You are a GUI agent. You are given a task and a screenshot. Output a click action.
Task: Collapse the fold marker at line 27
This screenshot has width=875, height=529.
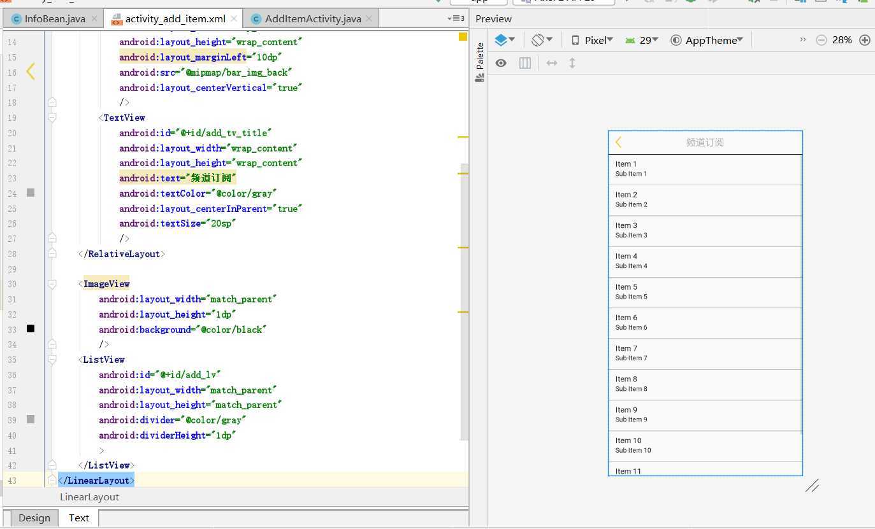(52, 238)
